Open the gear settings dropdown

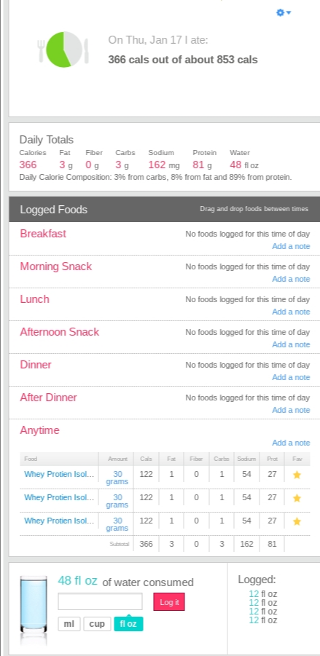tap(284, 12)
